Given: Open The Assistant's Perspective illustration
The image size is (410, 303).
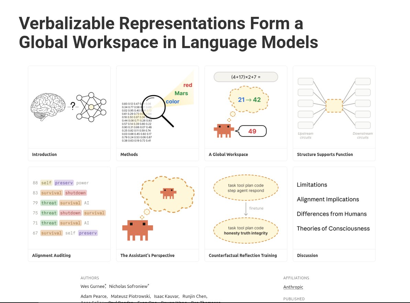Looking at the screenshot, I should (x=157, y=208).
